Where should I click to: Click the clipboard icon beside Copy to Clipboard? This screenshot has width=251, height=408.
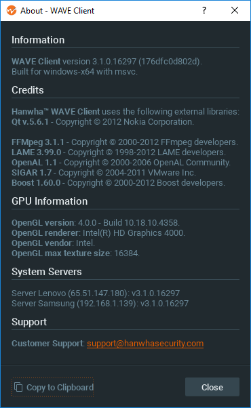[18, 387]
